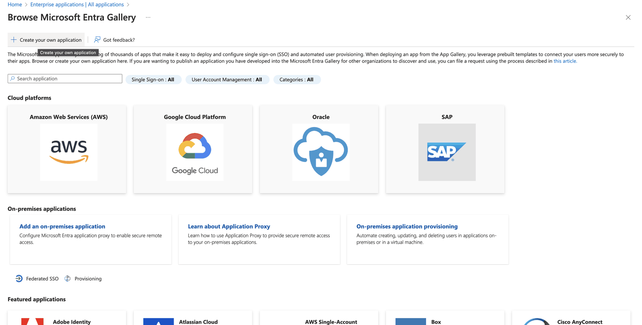
Task: Click the Provisioning legend icon
Action: click(x=67, y=278)
